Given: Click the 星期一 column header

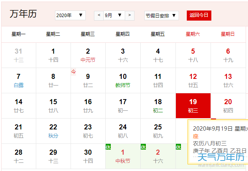Looking at the screenshot, I should pyautogui.click(x=18, y=34).
